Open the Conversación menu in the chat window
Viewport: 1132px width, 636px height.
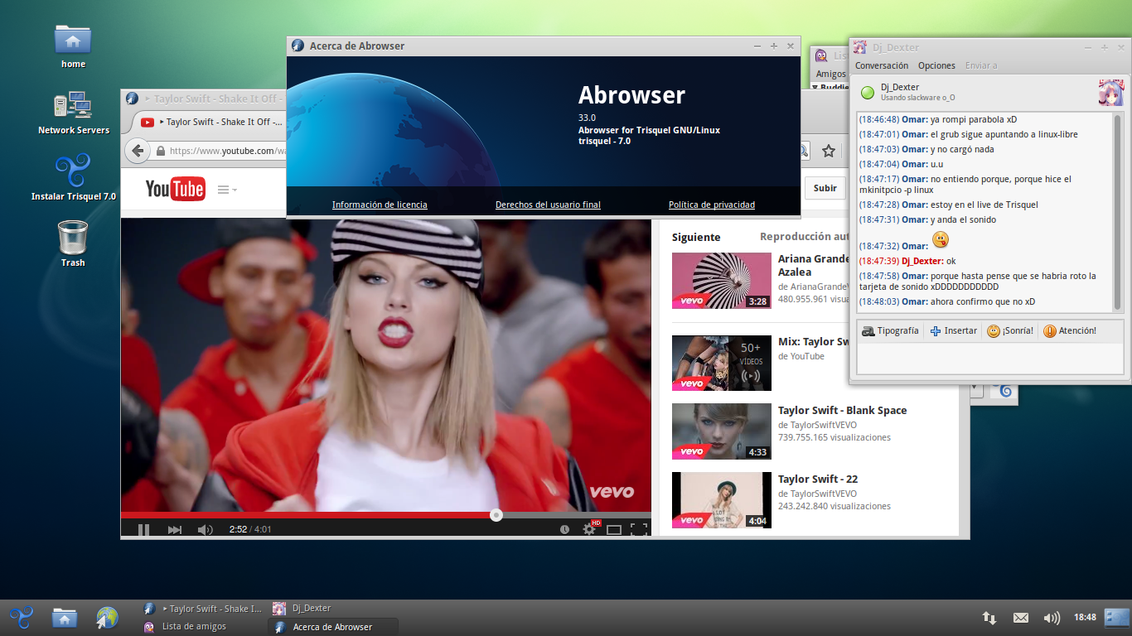[x=882, y=65]
